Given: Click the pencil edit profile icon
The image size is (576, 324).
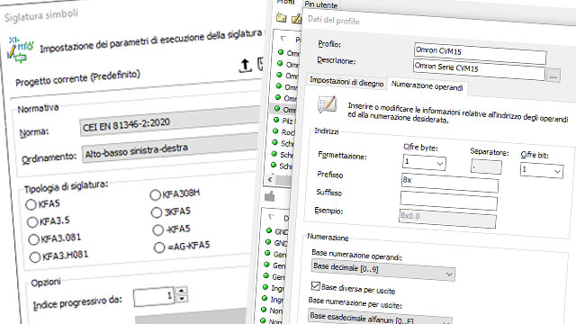Looking at the screenshot, I should (296, 18).
